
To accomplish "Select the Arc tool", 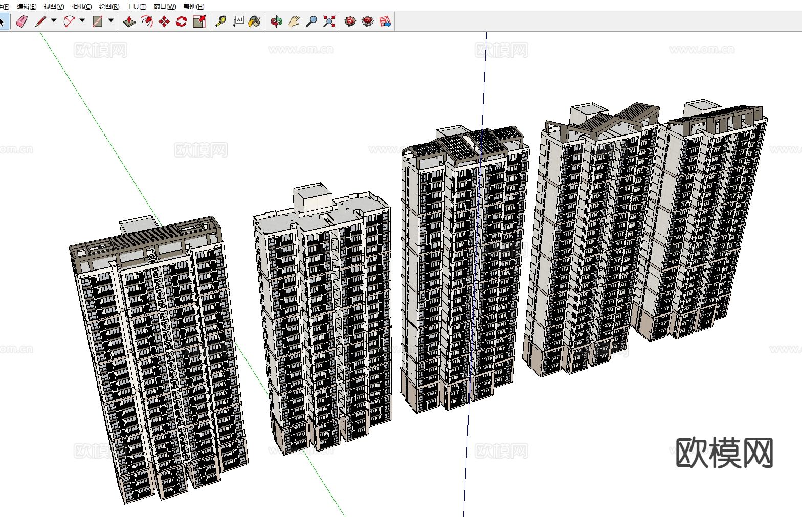I will click(69, 21).
